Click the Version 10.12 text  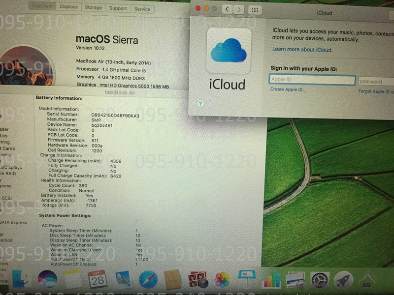(x=90, y=48)
